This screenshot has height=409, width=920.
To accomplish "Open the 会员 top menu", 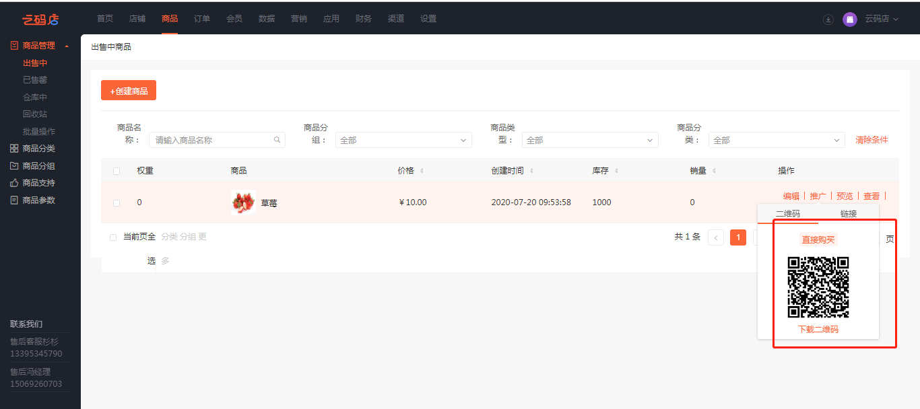I will tap(234, 19).
